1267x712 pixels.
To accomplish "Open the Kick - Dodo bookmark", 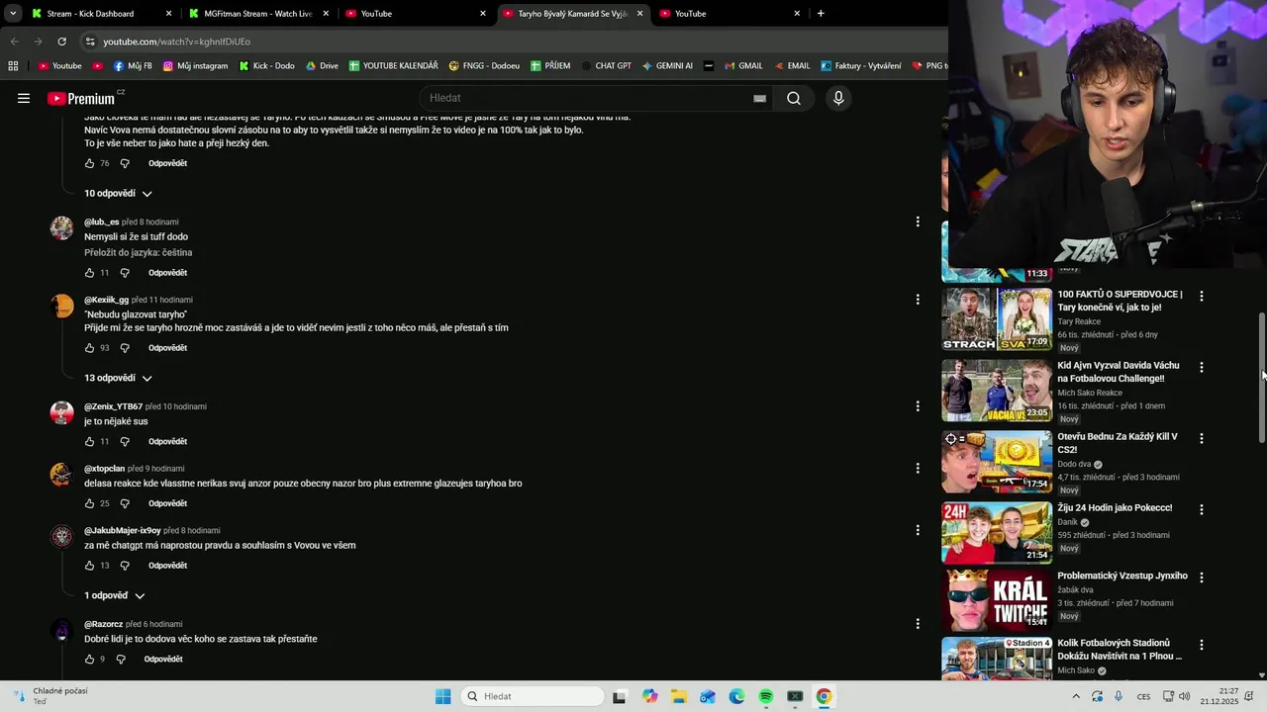I will pyautogui.click(x=267, y=66).
